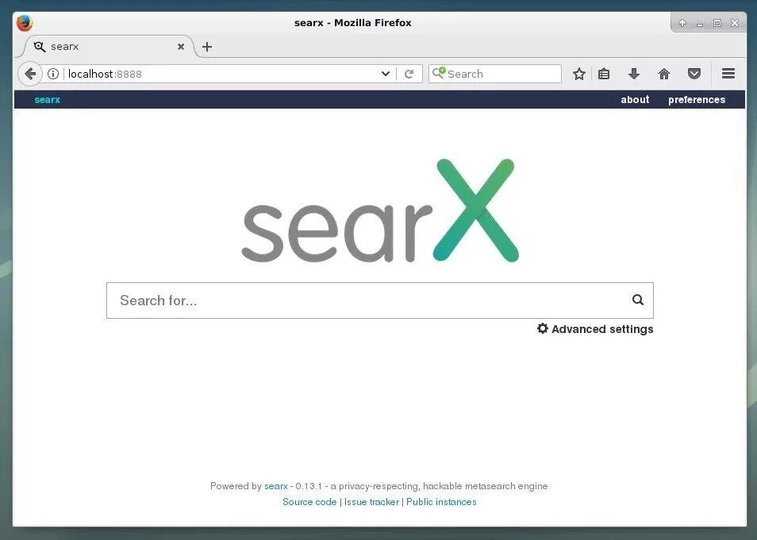Reload the page with refresh icon

tap(409, 74)
